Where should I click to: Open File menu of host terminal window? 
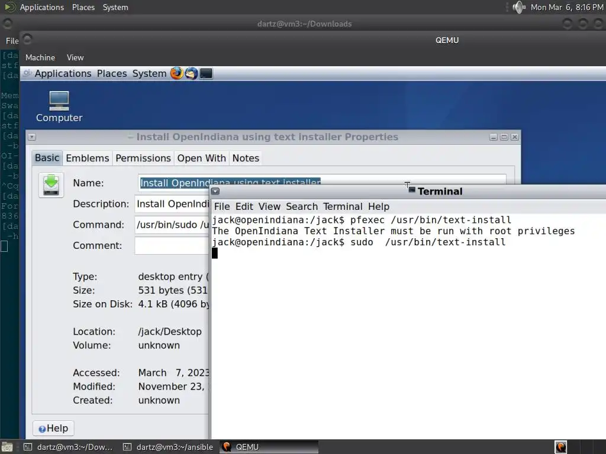pyautogui.click(x=12, y=41)
